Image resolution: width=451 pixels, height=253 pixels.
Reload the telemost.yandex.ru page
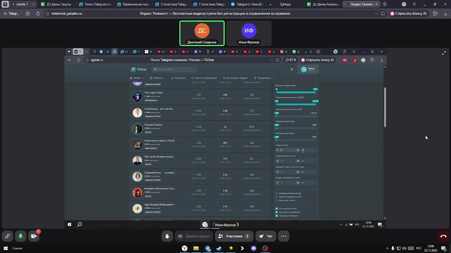38,13
